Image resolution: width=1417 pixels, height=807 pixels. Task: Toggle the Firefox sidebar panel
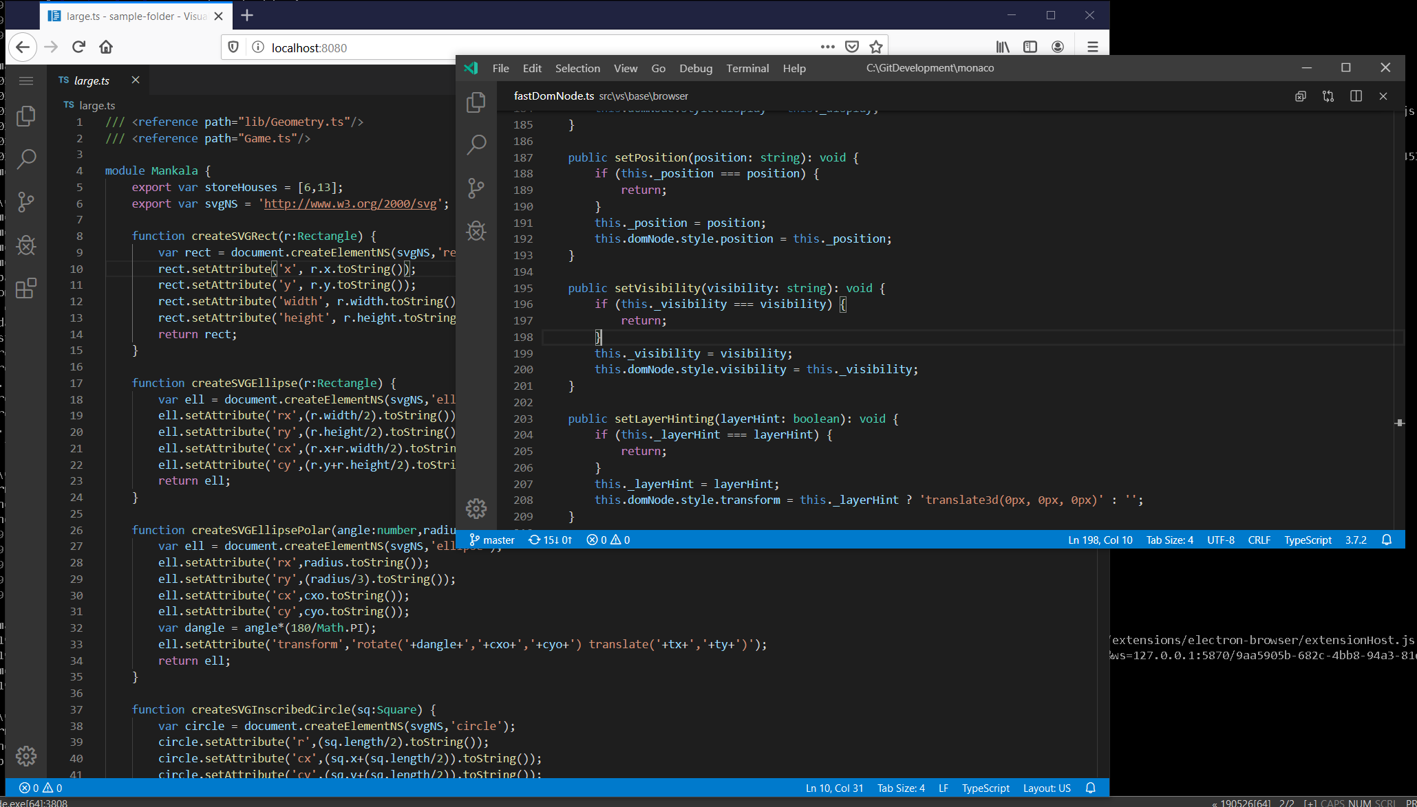tap(1030, 47)
